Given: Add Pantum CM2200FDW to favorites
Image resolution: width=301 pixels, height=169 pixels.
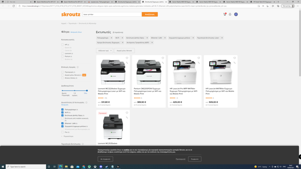Looking at the screenshot, I should (x=163, y=58).
